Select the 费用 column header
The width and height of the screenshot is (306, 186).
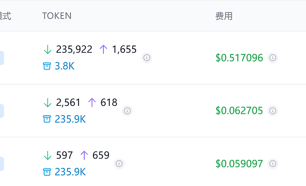tap(224, 16)
